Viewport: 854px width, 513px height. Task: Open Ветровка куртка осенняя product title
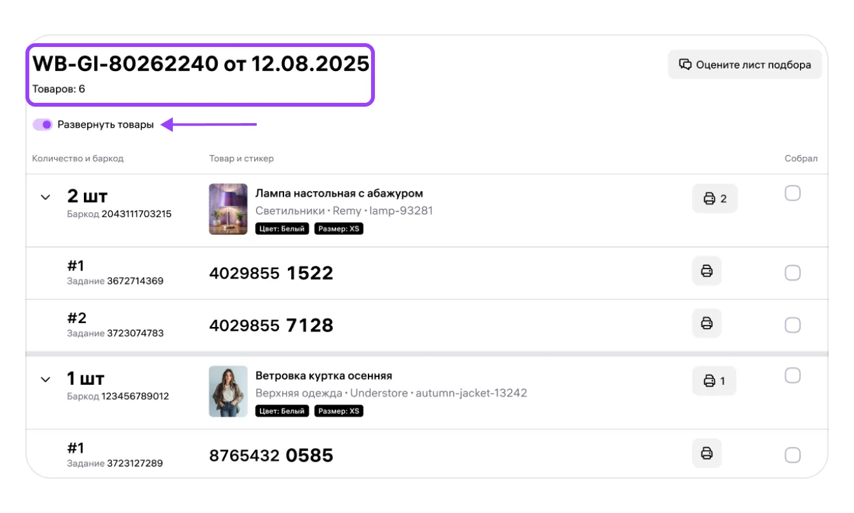323,375
